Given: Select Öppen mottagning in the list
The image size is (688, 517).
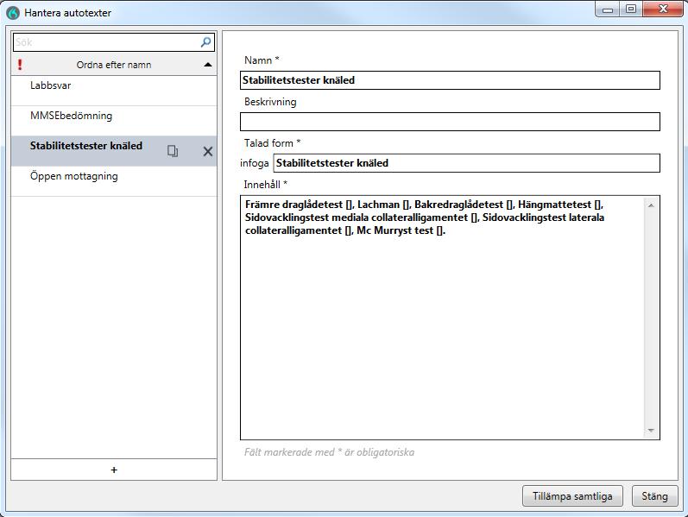Looking at the screenshot, I should (114, 181).
